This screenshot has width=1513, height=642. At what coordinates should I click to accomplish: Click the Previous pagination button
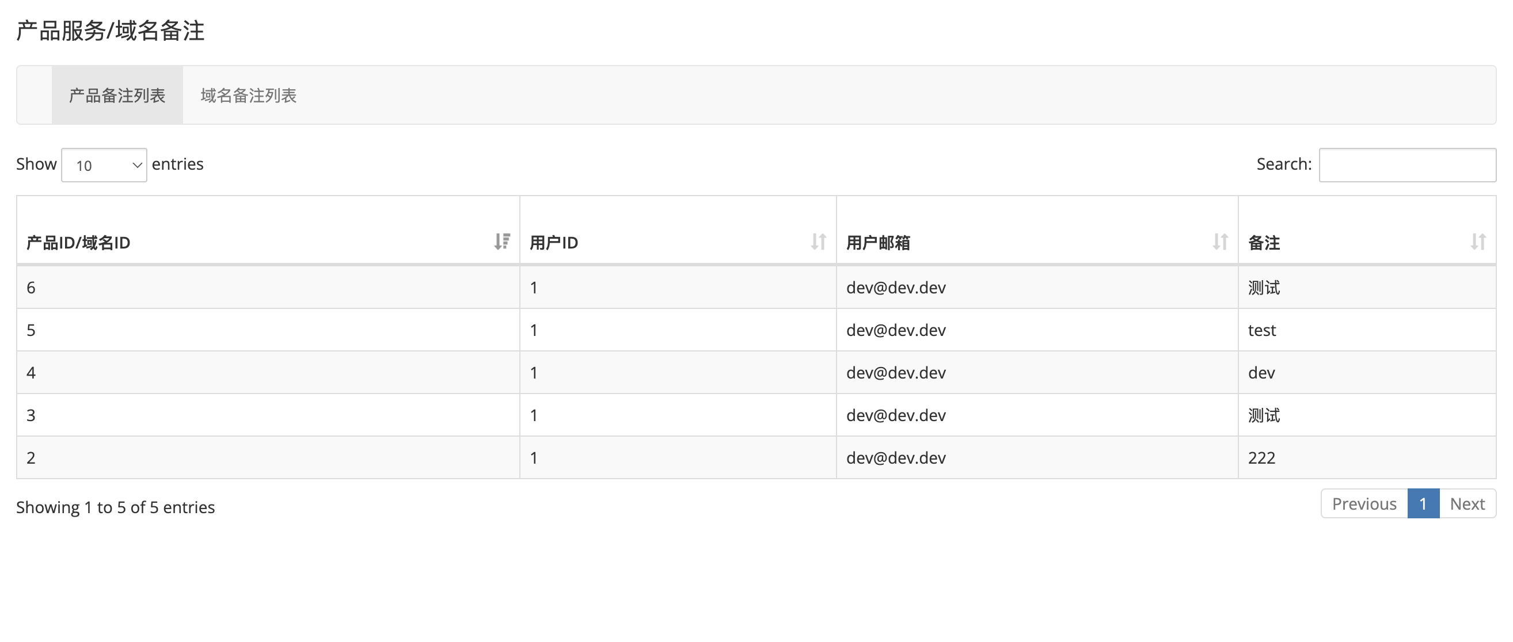click(x=1364, y=503)
